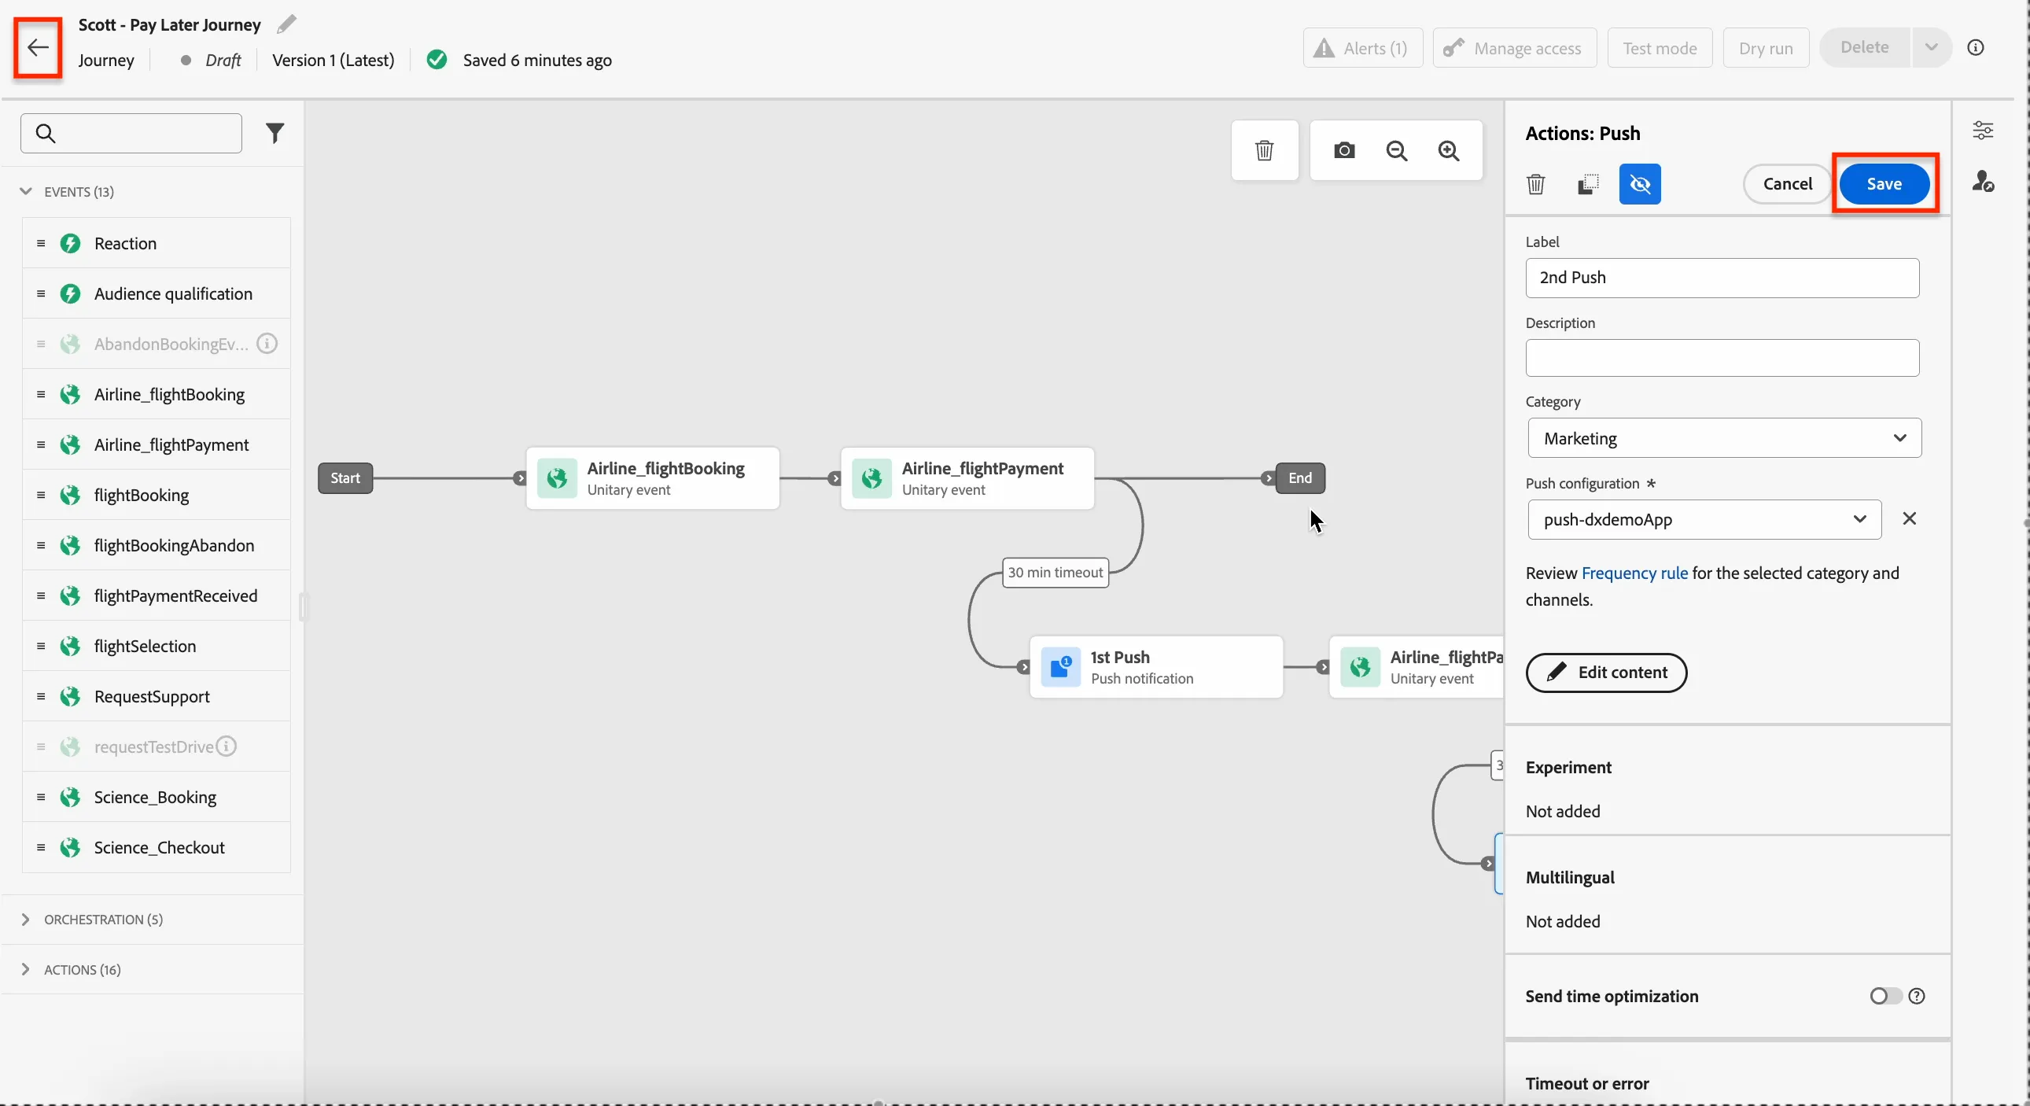The height and width of the screenshot is (1106, 2030).
Task: Go back using the left arrow icon
Action: click(37, 48)
